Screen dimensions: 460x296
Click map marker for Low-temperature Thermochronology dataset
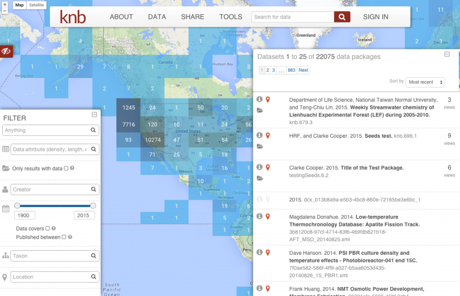click(x=268, y=217)
